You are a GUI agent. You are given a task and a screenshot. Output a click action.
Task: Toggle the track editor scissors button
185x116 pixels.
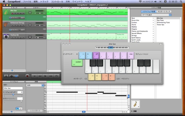(x=16, y=76)
